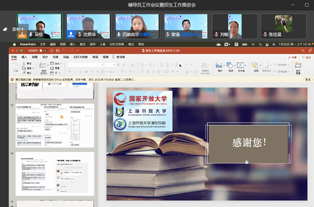
Task: Open the 设计 ribbon tab
Action: (45, 57)
